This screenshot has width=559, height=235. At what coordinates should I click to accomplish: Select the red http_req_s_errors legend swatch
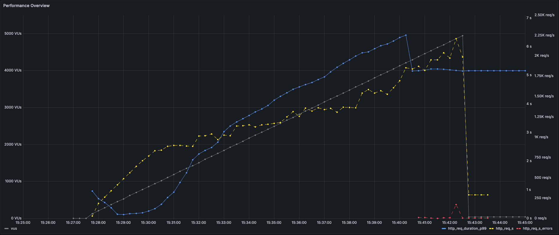519,229
